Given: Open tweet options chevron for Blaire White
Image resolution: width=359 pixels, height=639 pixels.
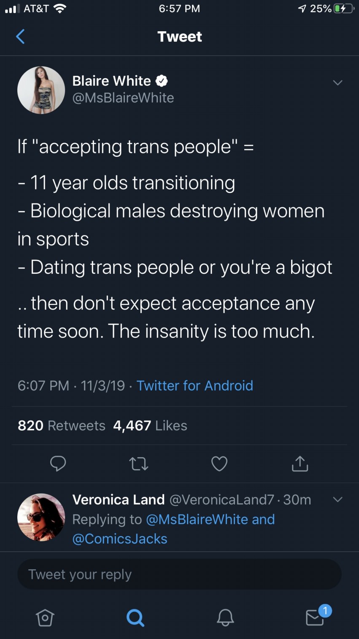Looking at the screenshot, I should (337, 82).
